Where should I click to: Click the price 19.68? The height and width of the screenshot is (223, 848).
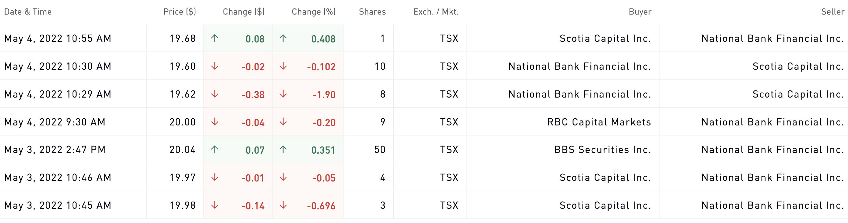[183, 39]
